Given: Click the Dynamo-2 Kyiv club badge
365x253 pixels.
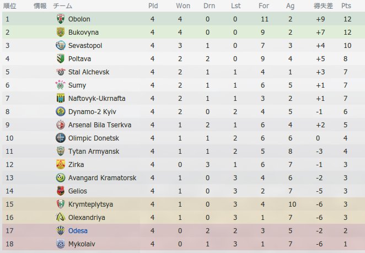Looking at the screenshot, I should pos(61,111).
